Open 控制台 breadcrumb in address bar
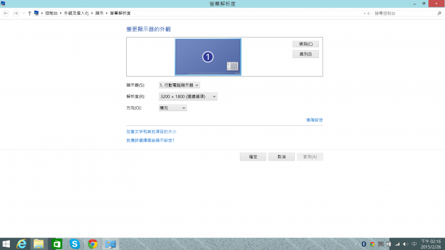The width and height of the screenshot is (445, 250). coord(51,13)
